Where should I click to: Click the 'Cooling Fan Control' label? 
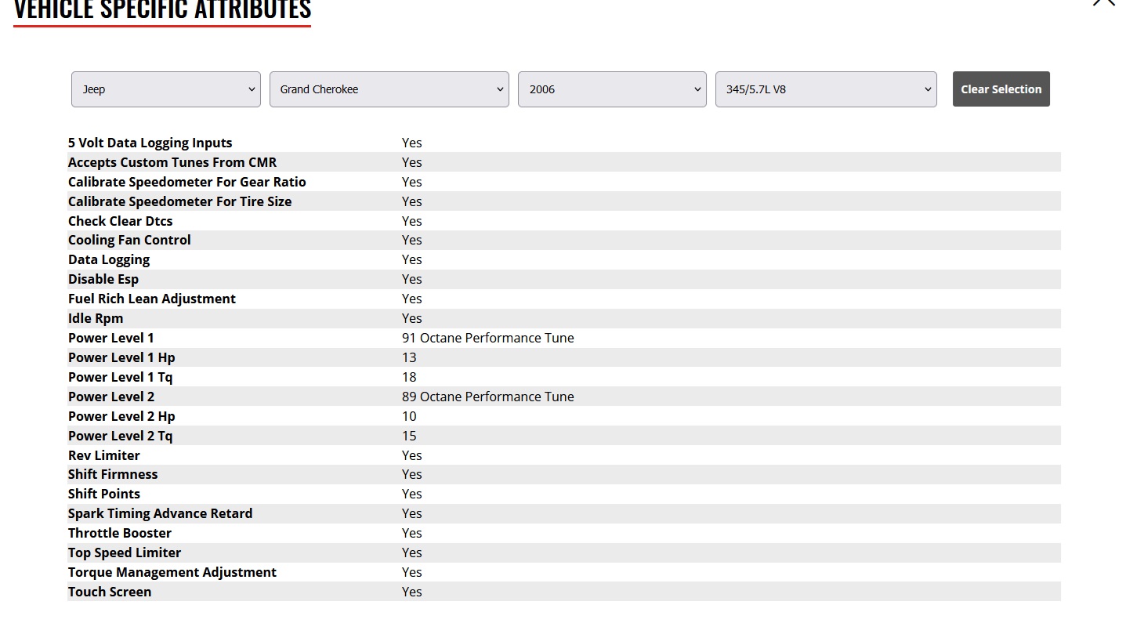129,240
